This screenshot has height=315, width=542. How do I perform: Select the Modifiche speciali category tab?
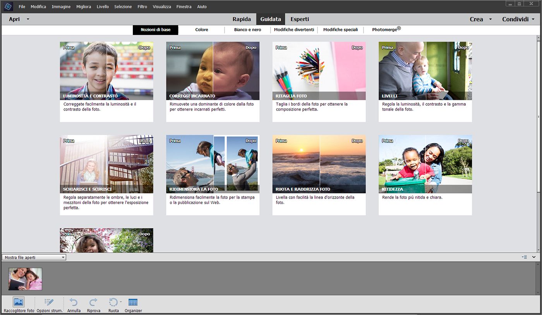click(340, 30)
